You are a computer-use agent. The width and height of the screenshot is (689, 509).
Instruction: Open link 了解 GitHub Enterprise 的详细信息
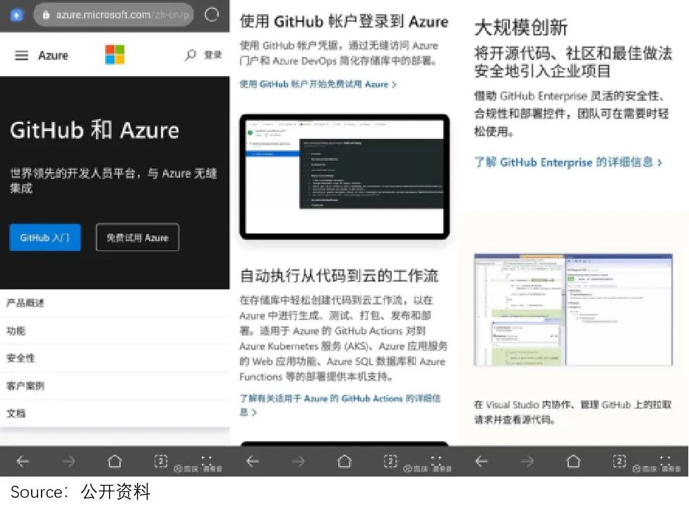coord(568,162)
